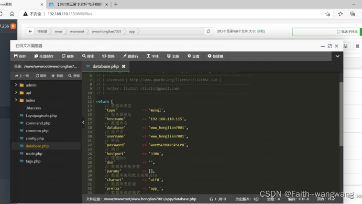362x204 pixels.
Task: Expand the admin folder
Action: 16,85
